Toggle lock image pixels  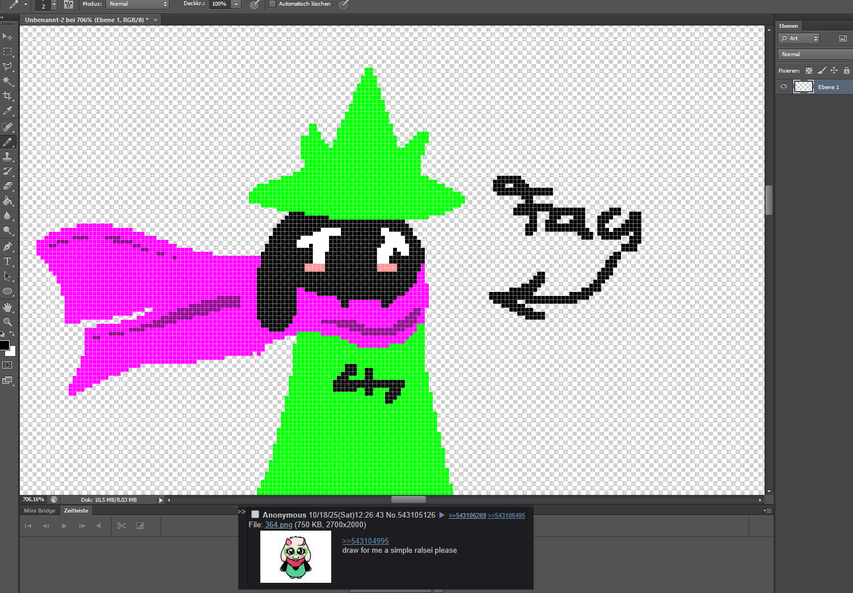[821, 71]
